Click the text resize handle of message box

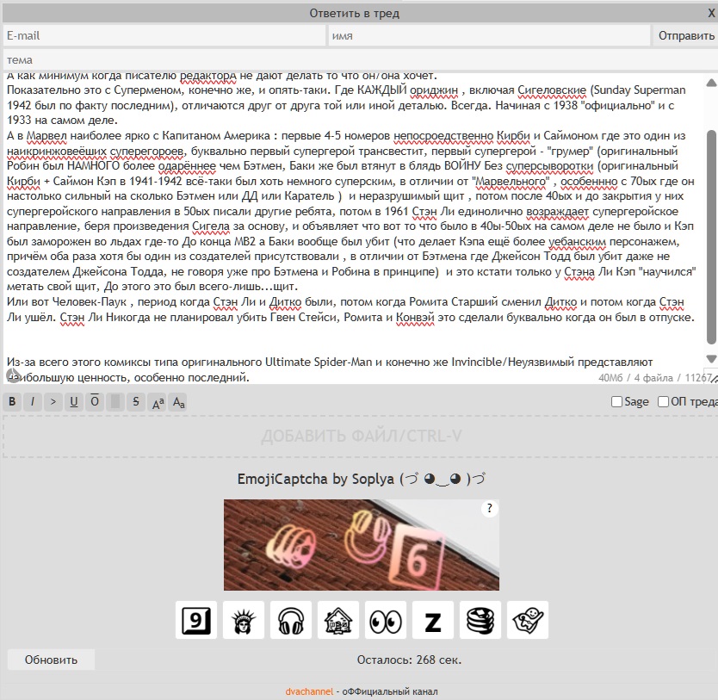pyautogui.click(x=713, y=378)
